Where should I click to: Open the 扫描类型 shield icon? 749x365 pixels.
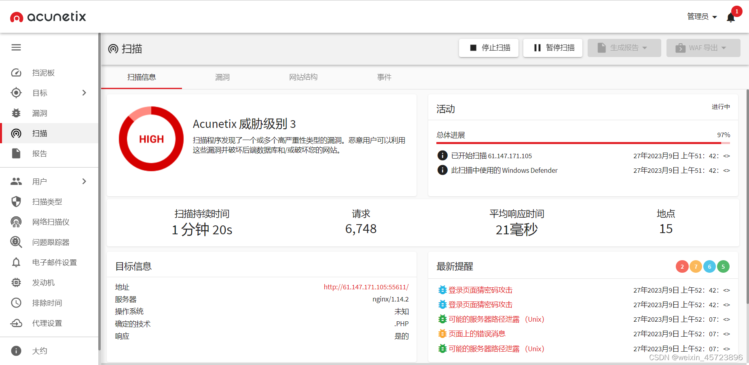pos(16,202)
